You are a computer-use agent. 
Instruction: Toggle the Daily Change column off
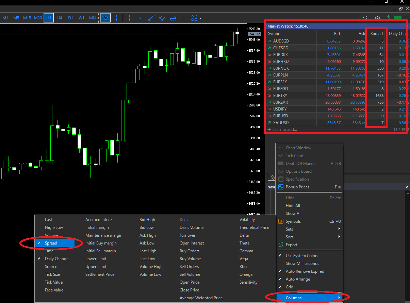click(x=56, y=259)
